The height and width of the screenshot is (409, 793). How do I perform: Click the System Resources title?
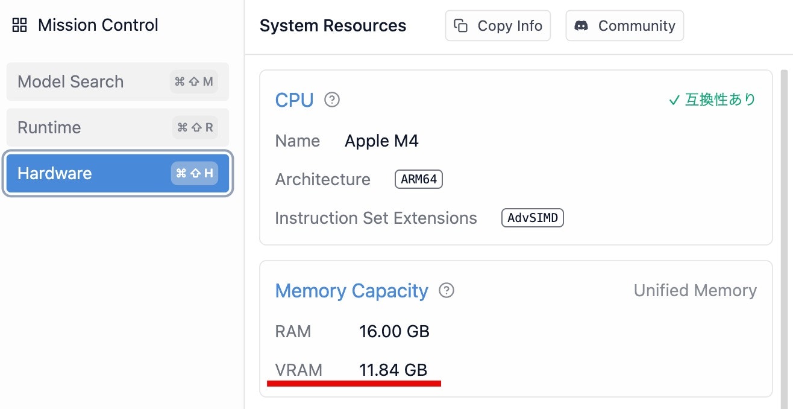click(x=333, y=26)
